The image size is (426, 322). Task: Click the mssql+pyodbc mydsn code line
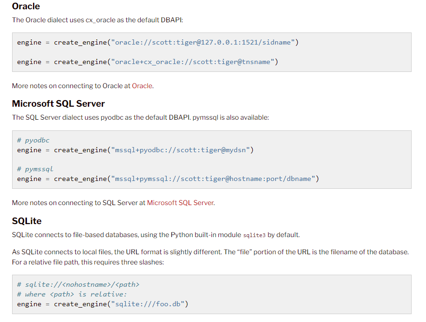coord(135,150)
